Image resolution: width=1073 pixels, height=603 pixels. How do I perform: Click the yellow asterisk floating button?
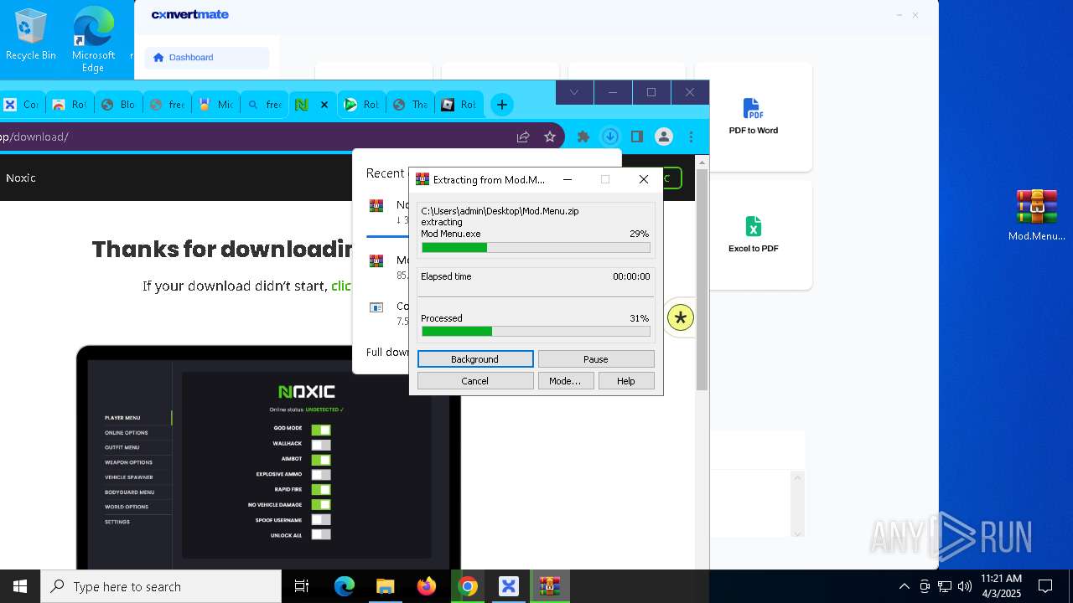tap(681, 317)
